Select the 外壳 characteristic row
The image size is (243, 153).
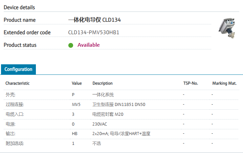(10, 95)
